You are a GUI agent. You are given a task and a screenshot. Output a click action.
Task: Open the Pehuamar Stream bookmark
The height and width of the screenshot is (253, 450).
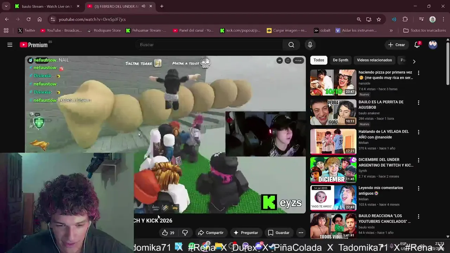[146, 31]
